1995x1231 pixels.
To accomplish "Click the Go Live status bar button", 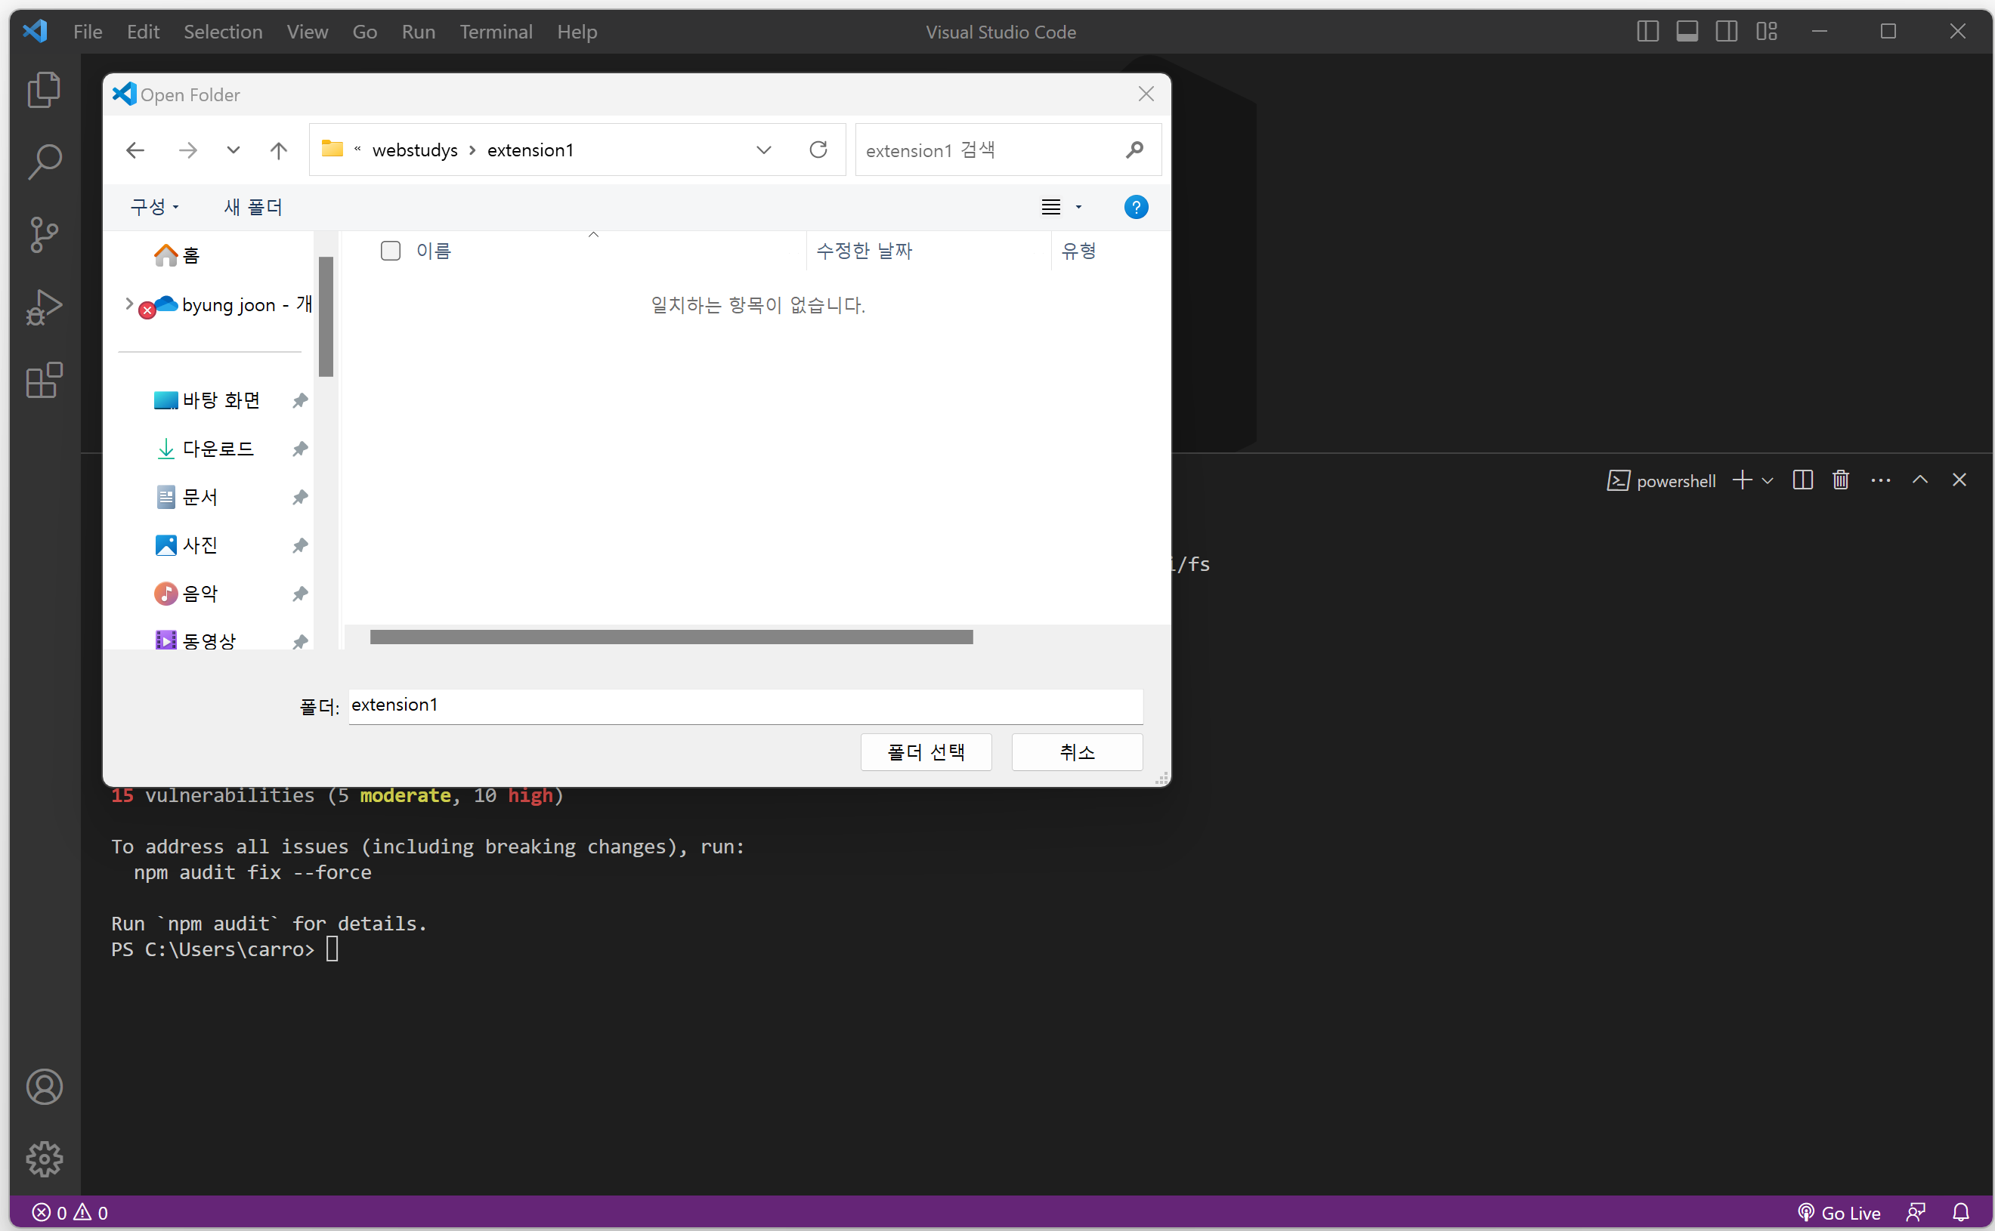I will coord(1839,1212).
